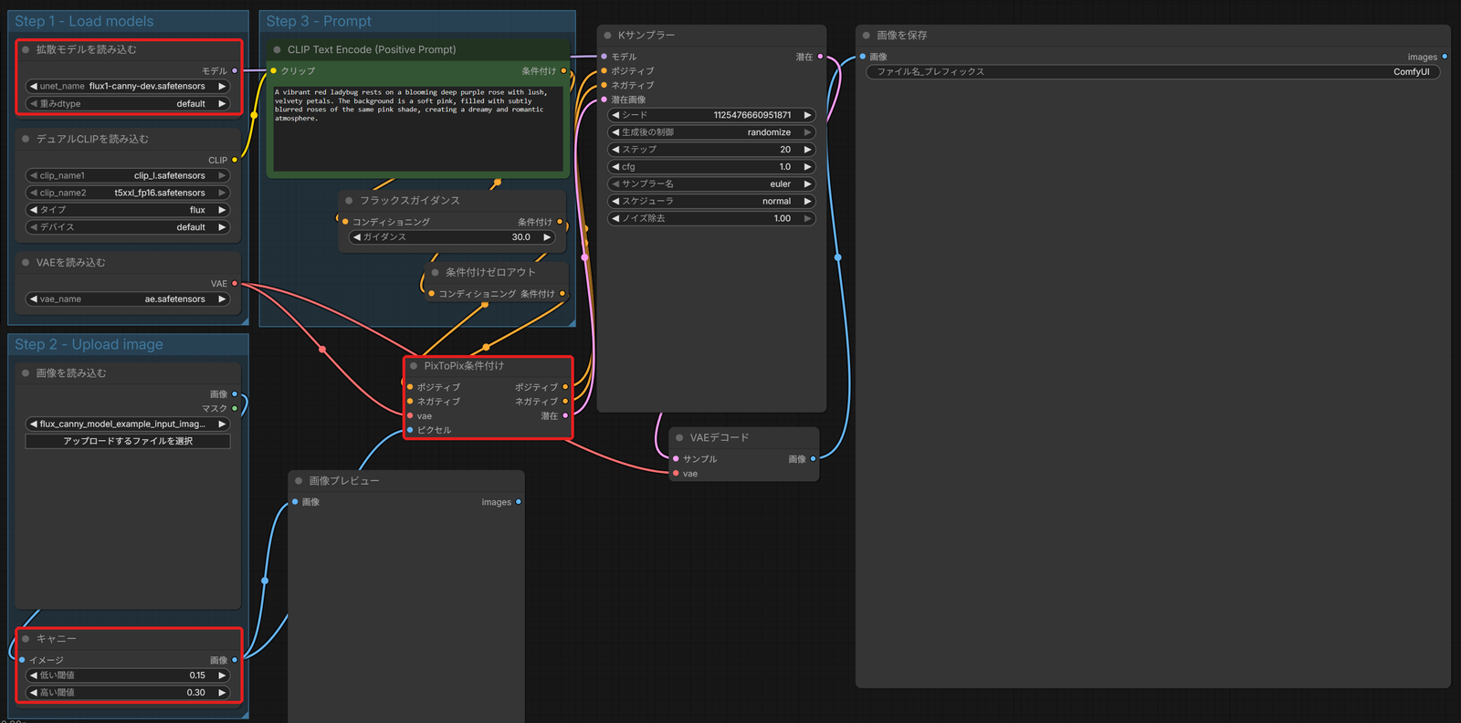This screenshot has height=723, width=1461.
Task: Click the images output socket on 画像プレビュー
Action: (x=519, y=502)
